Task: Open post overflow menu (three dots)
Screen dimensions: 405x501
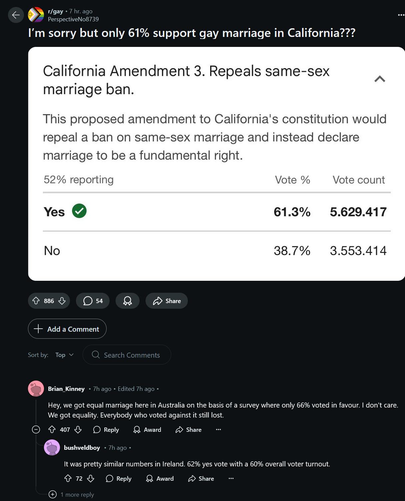Action: coord(401,15)
